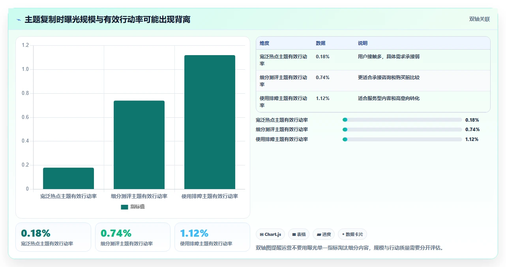The width and height of the screenshot is (506, 267).
Task: Select the 数据卡片 tag chip
Action: coord(352,234)
